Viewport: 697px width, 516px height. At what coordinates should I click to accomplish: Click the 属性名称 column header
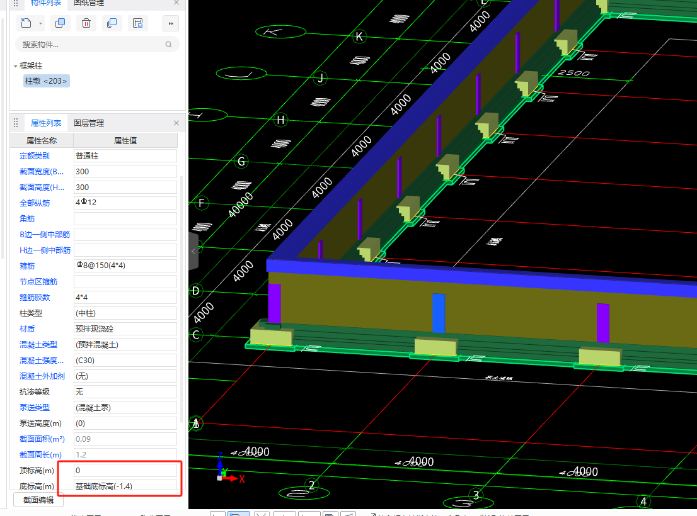click(42, 141)
